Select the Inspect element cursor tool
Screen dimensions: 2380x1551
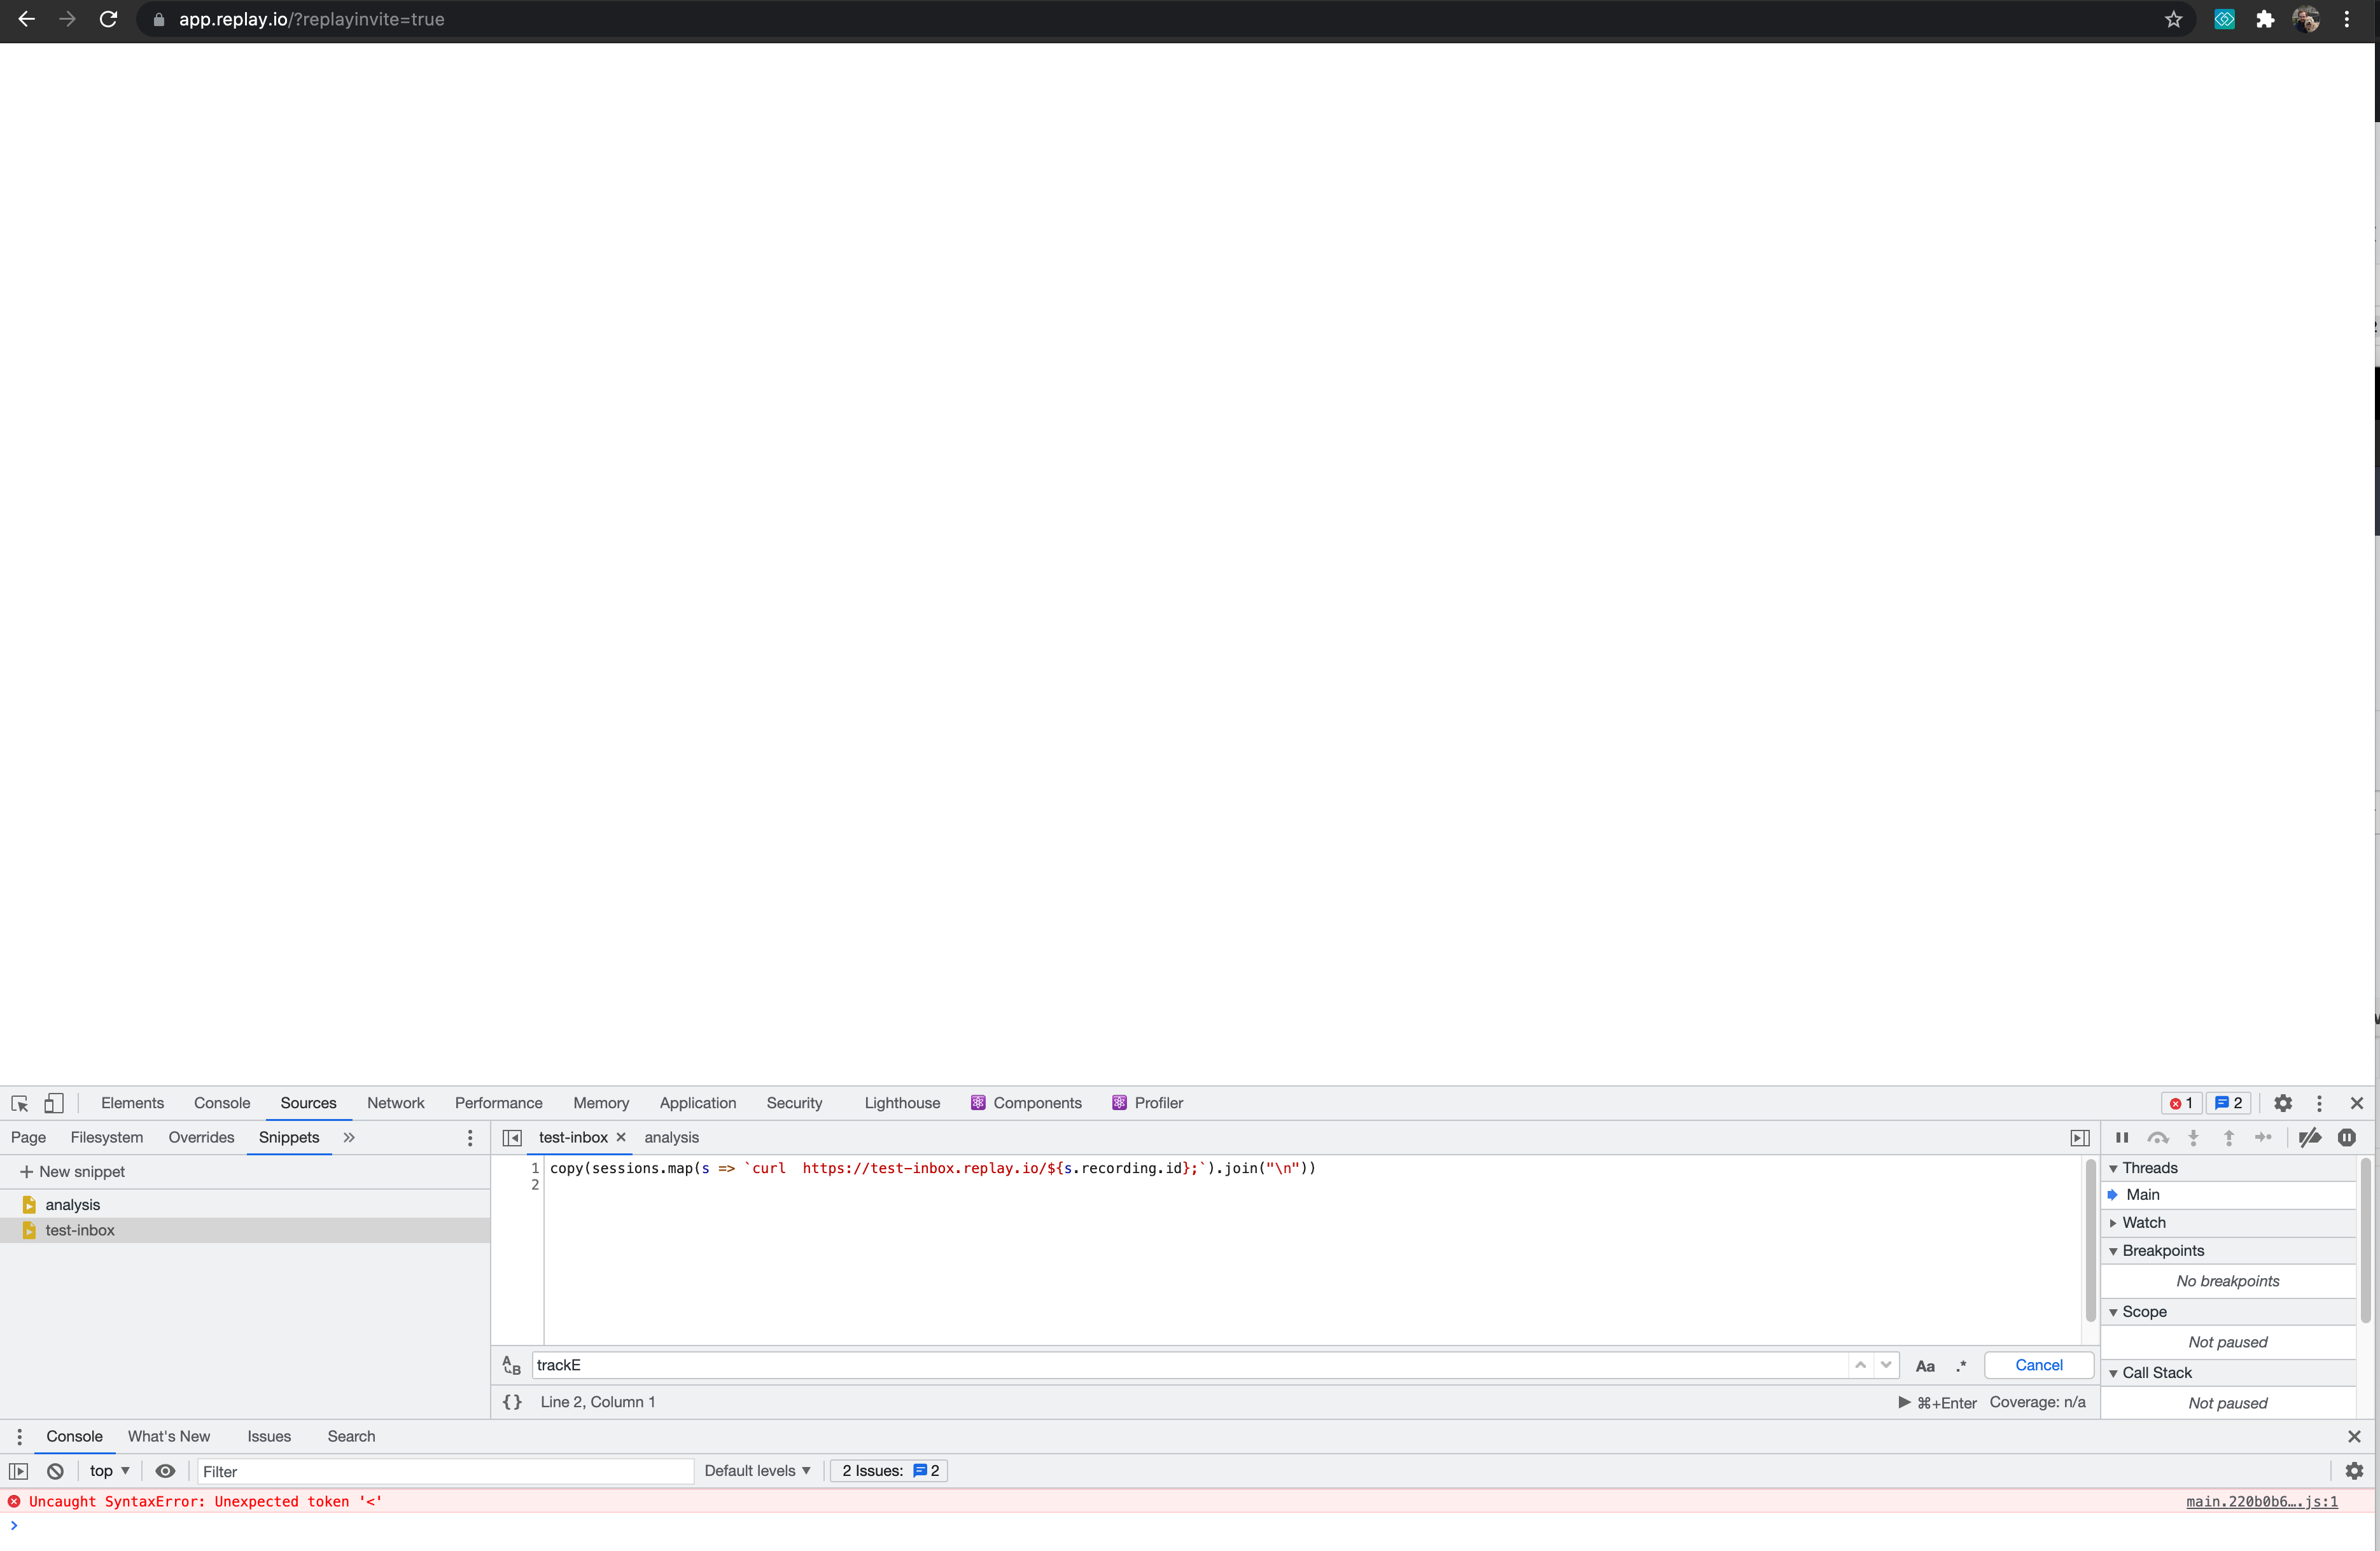(x=19, y=1103)
